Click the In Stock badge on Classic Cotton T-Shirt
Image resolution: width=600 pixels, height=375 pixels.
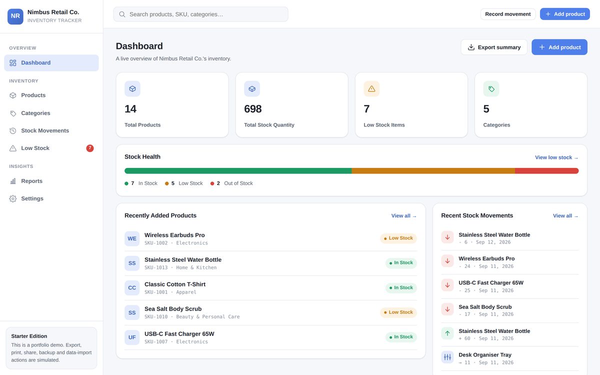point(401,288)
